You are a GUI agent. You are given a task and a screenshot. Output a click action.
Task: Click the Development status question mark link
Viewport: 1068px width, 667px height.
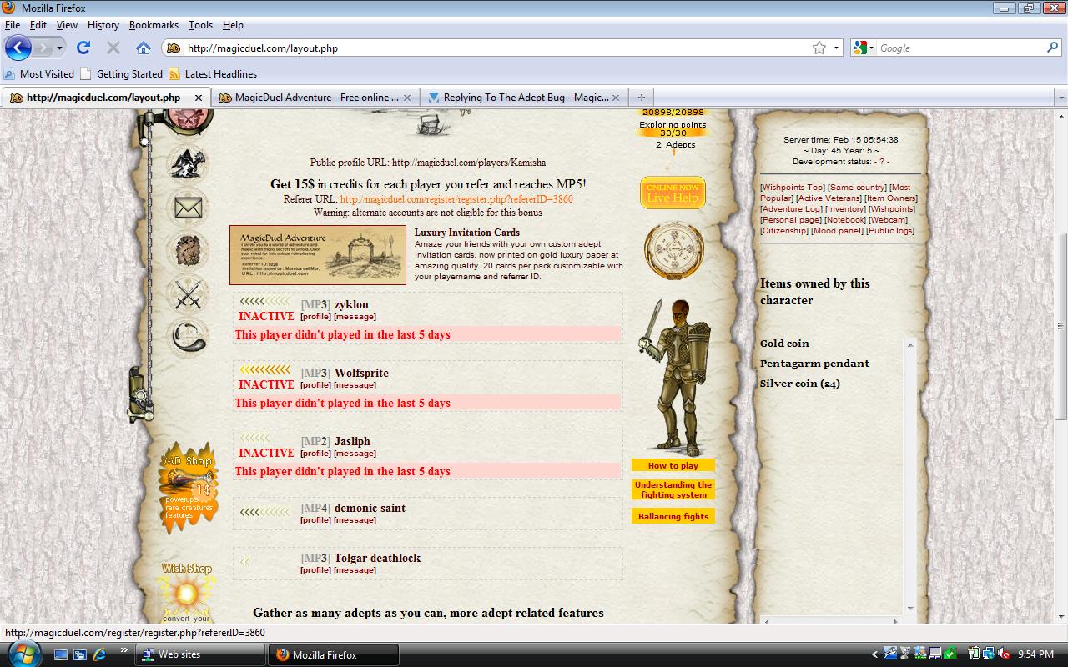click(882, 162)
